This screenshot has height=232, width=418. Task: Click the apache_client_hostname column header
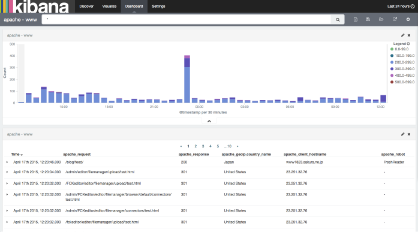click(x=305, y=154)
